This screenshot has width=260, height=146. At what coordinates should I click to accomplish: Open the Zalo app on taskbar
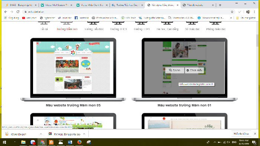pos(33,142)
